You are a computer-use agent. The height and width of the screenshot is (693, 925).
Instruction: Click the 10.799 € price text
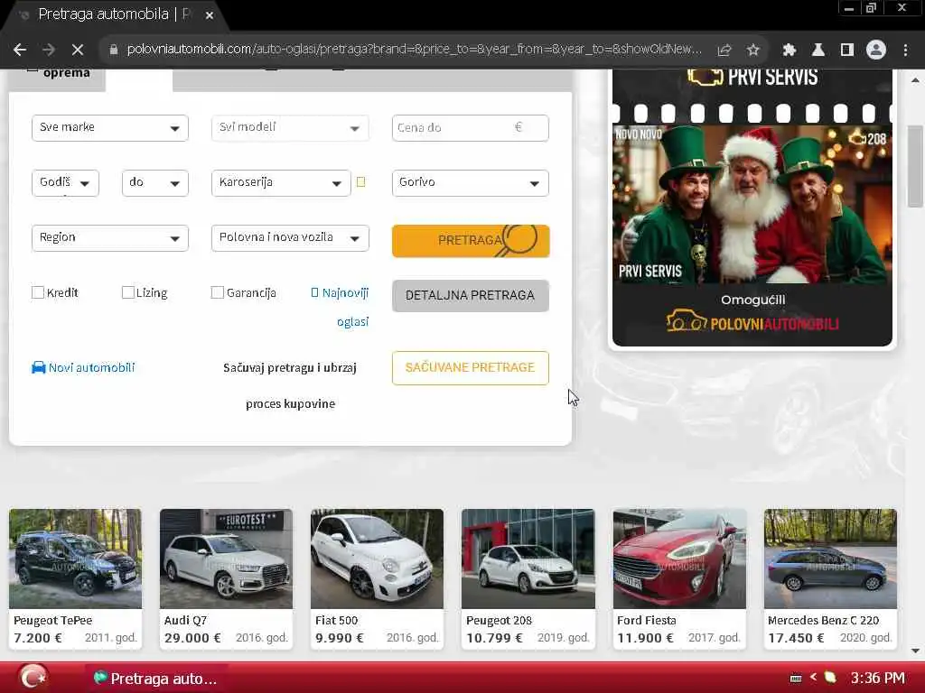click(494, 638)
